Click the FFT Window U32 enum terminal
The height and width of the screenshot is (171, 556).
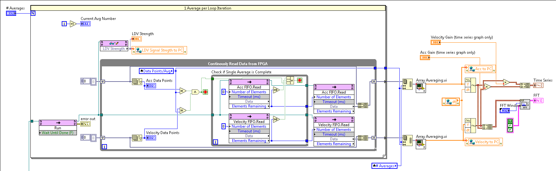tap(504, 111)
